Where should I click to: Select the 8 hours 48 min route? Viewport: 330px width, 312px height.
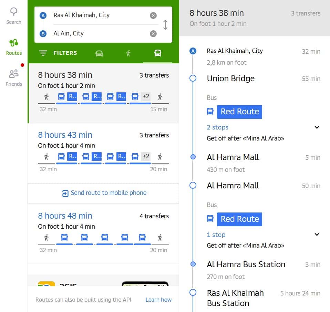click(103, 234)
